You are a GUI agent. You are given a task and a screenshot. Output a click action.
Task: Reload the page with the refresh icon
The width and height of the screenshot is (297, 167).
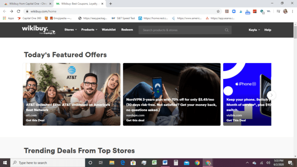[x=18, y=11]
